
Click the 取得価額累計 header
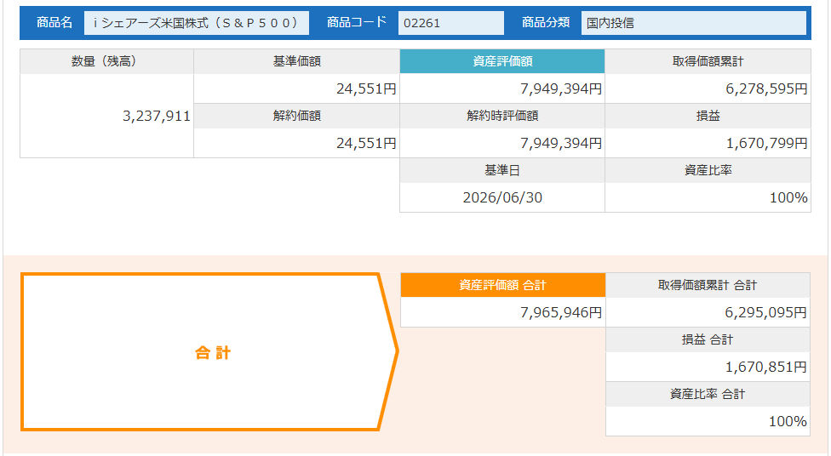point(708,61)
